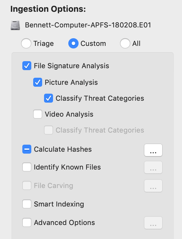
Task: Enable Video Analysis
Action: click(x=38, y=114)
